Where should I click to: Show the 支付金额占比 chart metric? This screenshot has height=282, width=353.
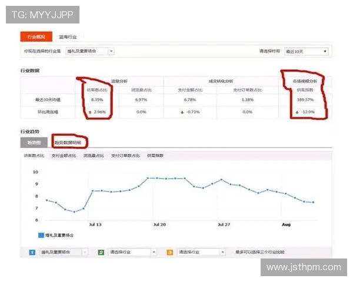[64, 156]
